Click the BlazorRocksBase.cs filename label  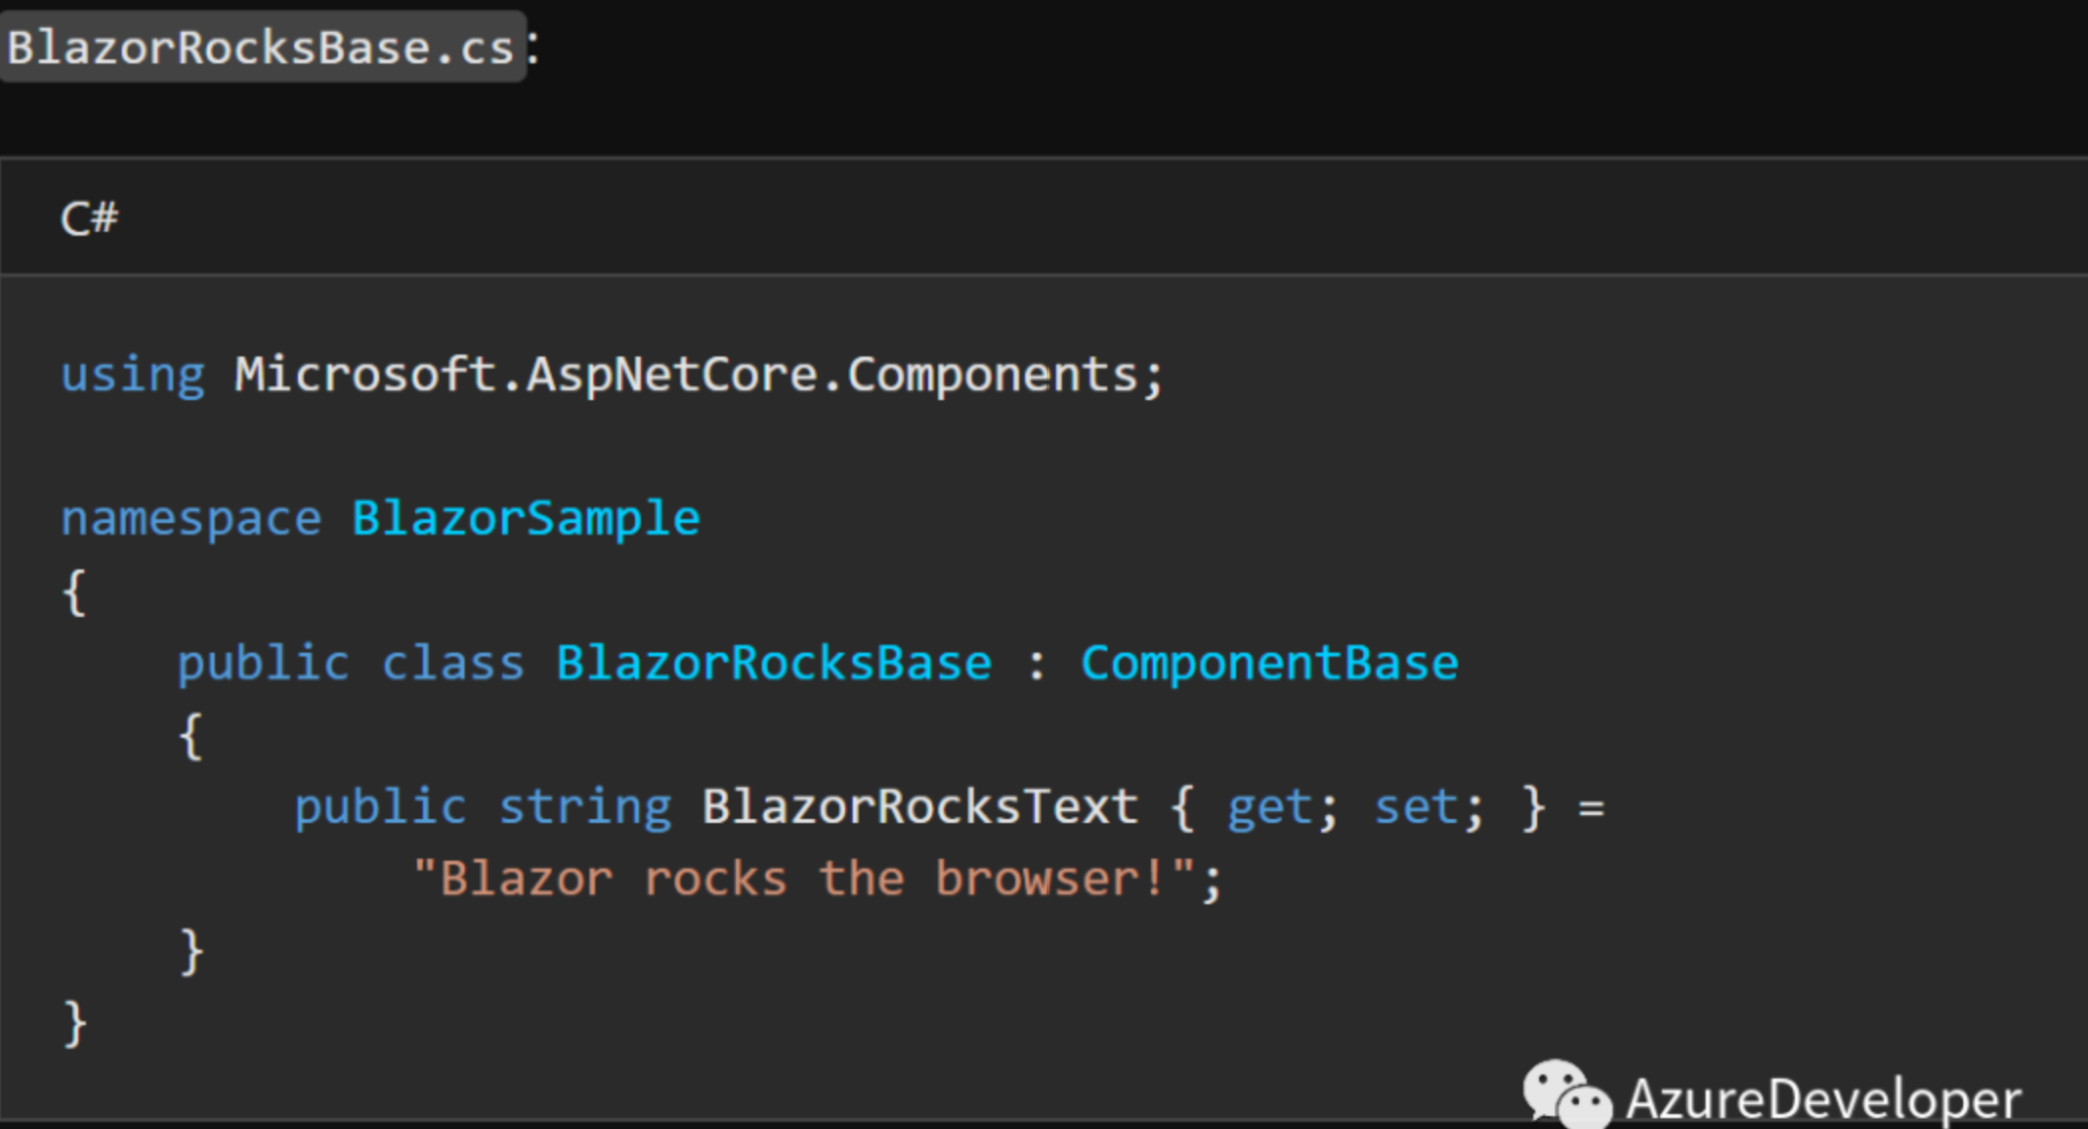coord(261,48)
